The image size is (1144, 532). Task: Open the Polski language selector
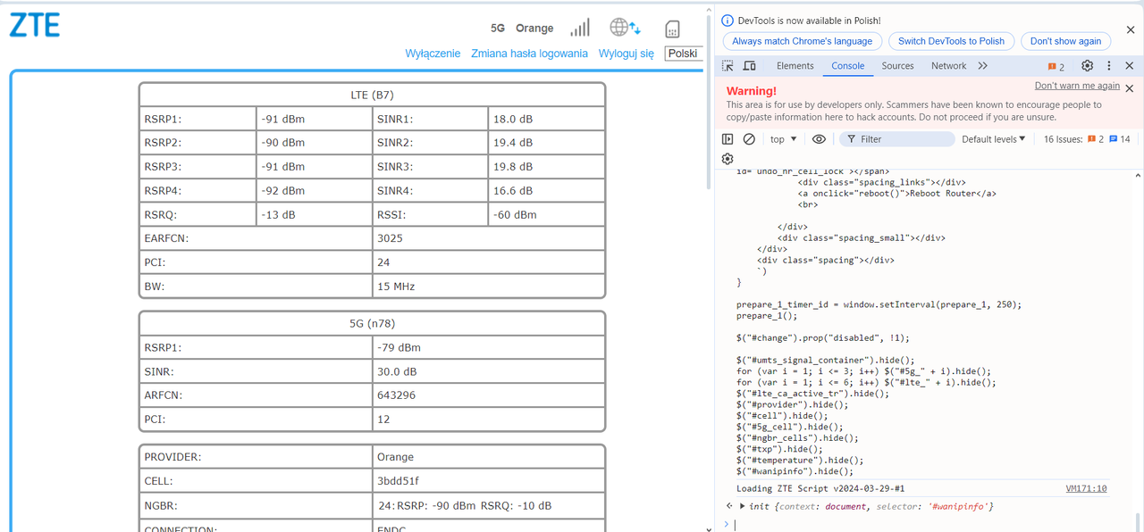point(684,54)
